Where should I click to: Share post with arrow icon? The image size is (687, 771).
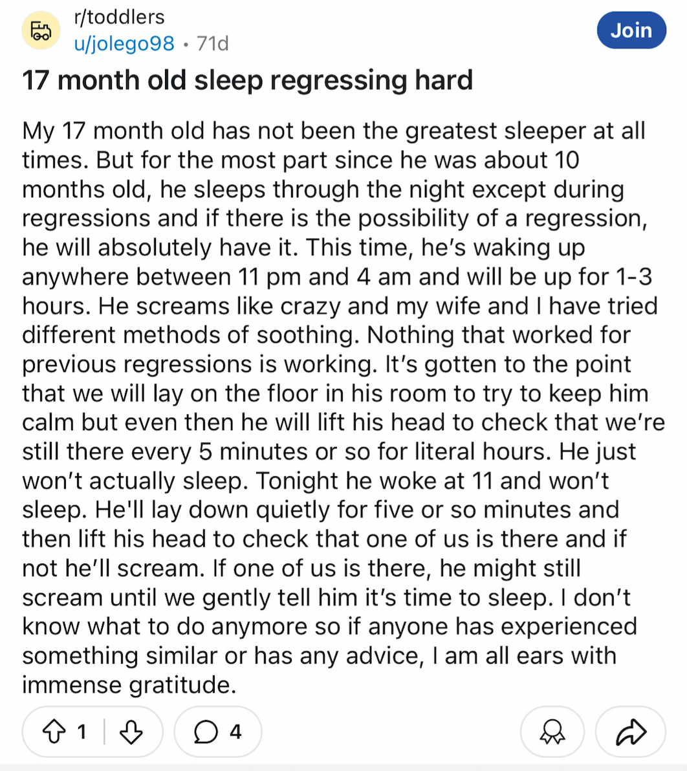[631, 732]
